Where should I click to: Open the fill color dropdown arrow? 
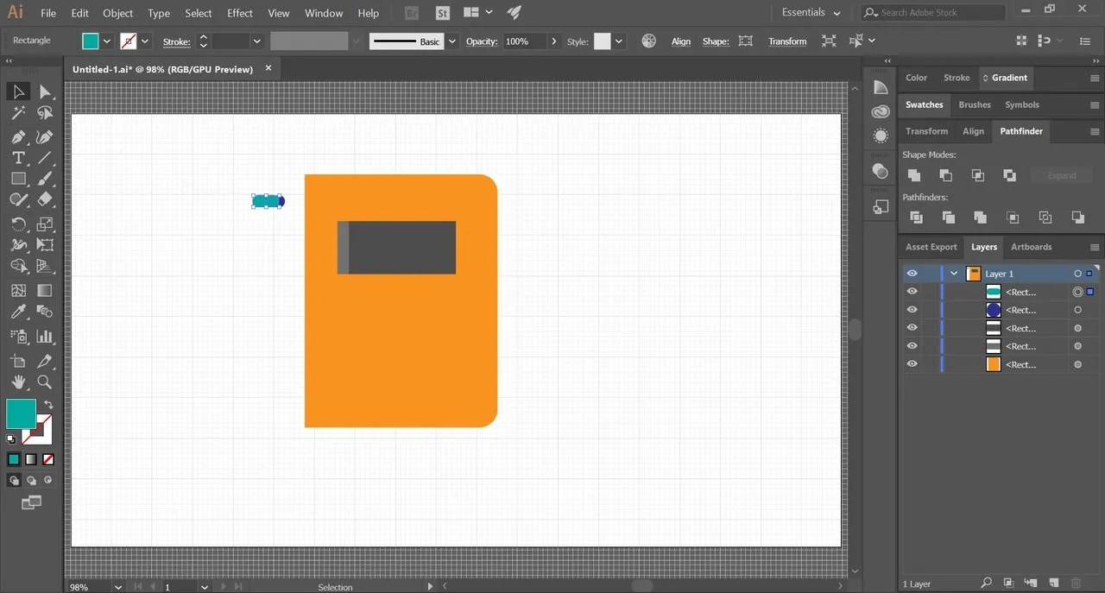click(x=107, y=41)
